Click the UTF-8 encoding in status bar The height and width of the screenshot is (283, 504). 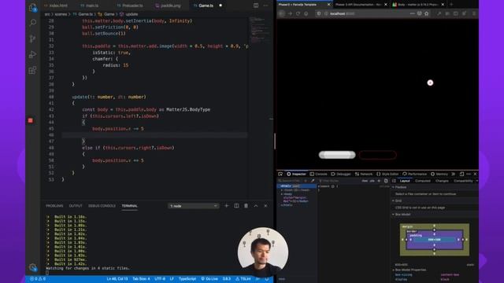coord(160,279)
